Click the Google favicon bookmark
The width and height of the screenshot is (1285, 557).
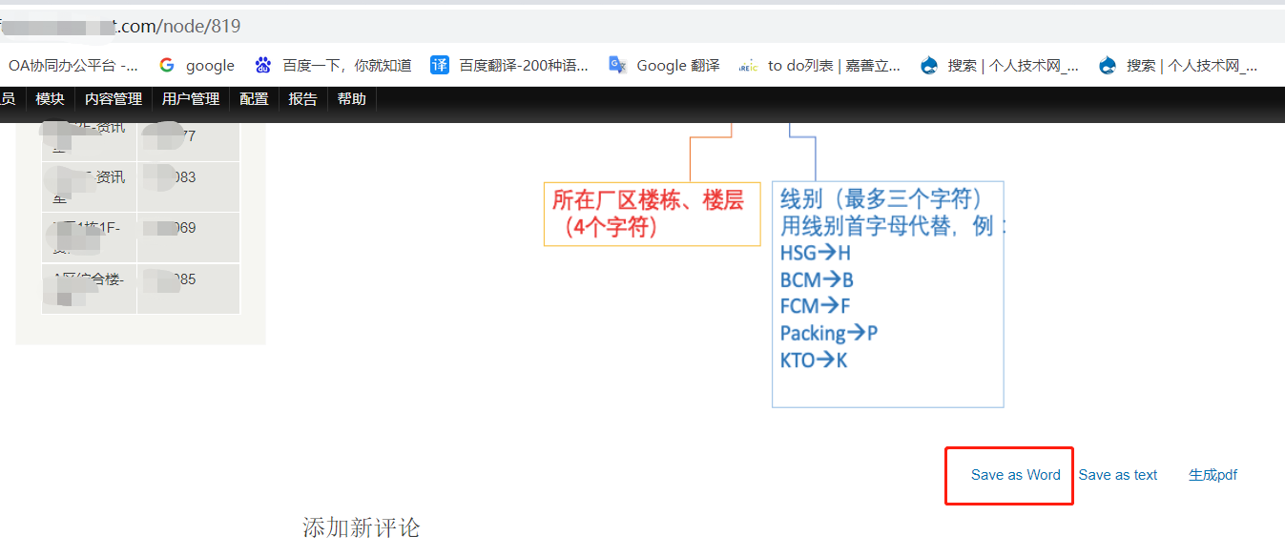click(168, 66)
